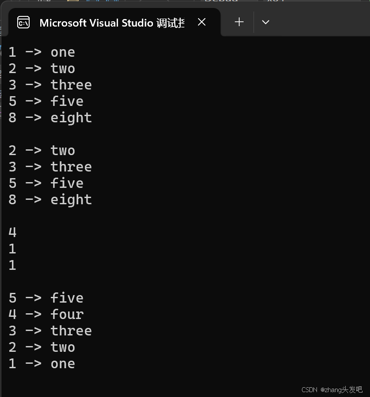Image resolution: width=370 pixels, height=397 pixels.
Task: Click the word "four" in the output
Action: (67, 315)
